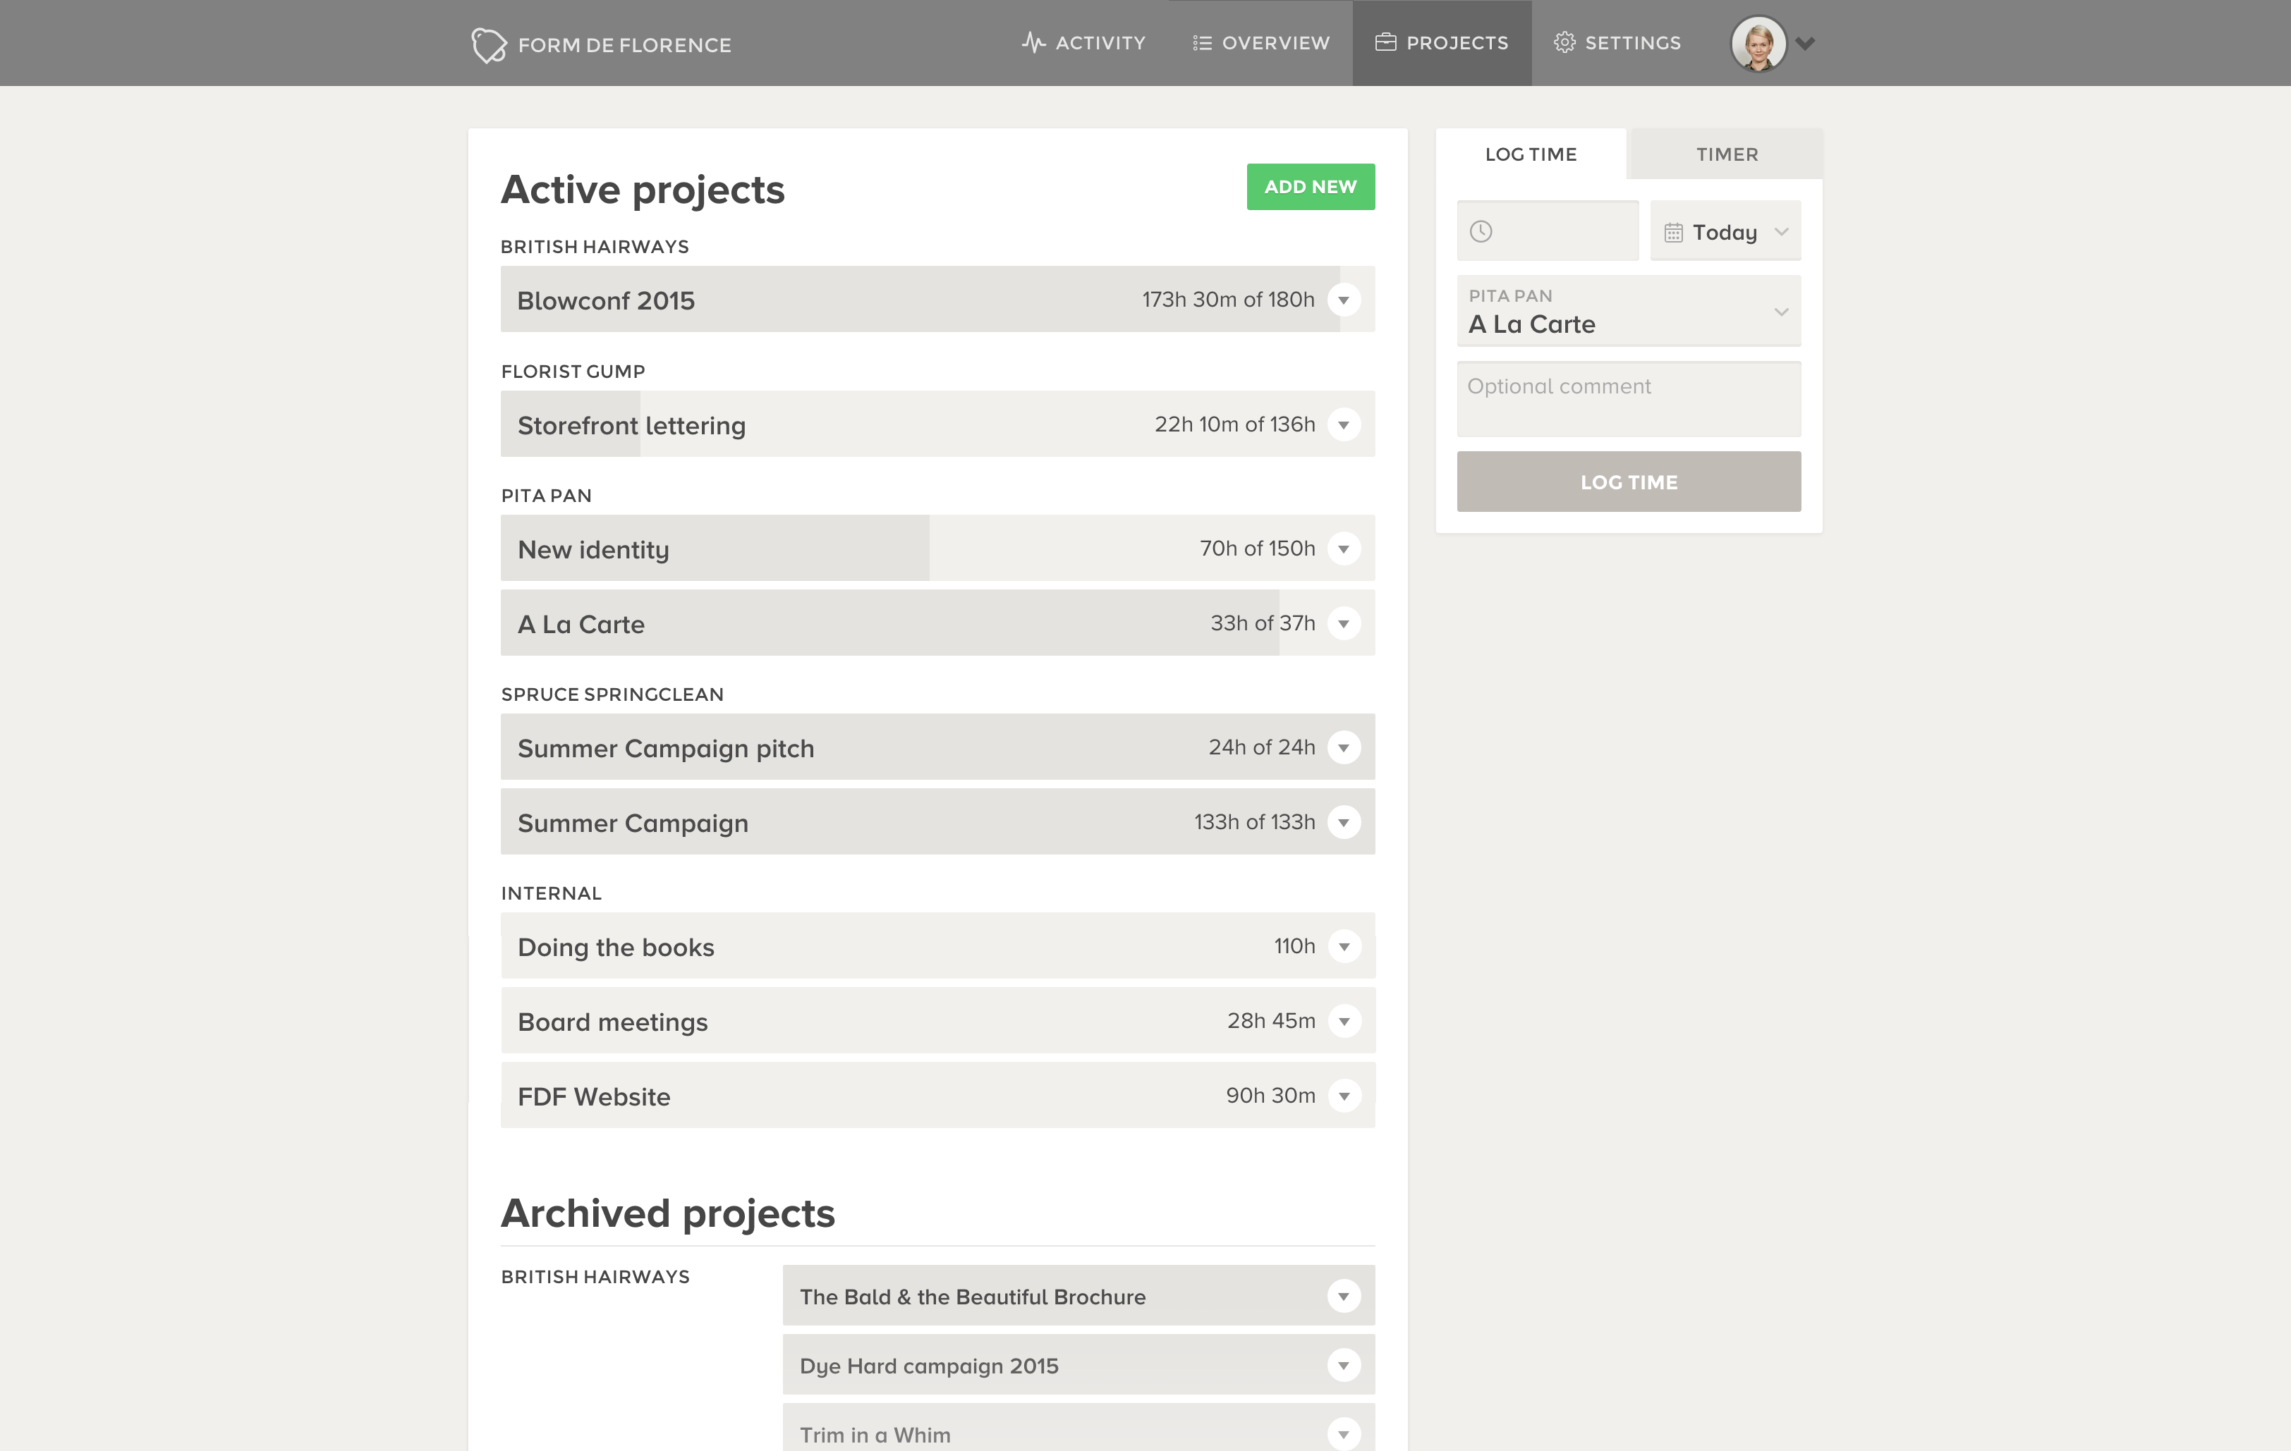Screen dimensions: 2291x1451
Task: Open Storefront lettering row dropdown arrow
Action: [x=1344, y=425]
